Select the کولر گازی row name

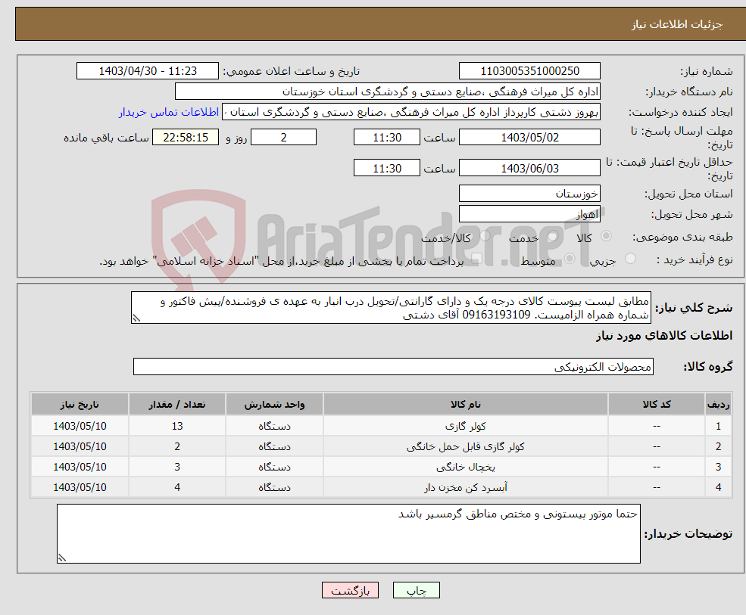[466, 427]
